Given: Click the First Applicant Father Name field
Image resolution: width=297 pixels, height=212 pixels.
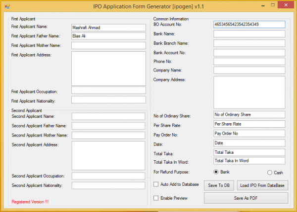Looking at the screenshot, I should click(x=108, y=36).
